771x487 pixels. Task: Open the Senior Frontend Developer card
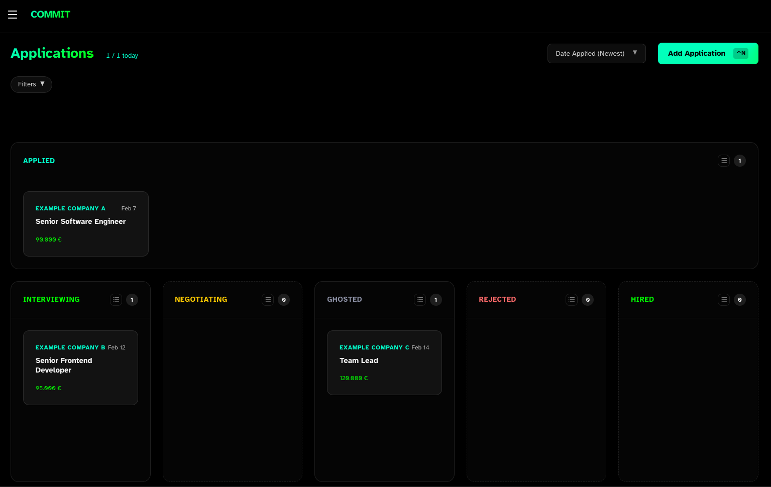[x=80, y=368]
